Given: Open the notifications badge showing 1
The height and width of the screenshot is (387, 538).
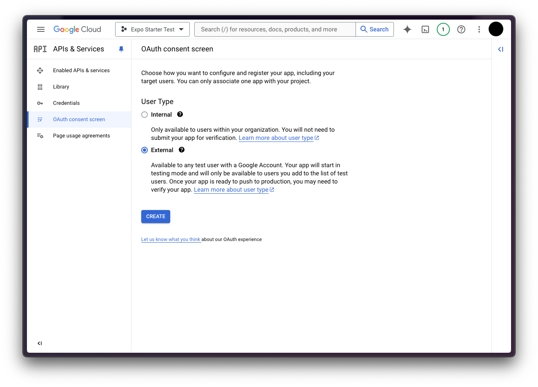Looking at the screenshot, I should 443,29.
